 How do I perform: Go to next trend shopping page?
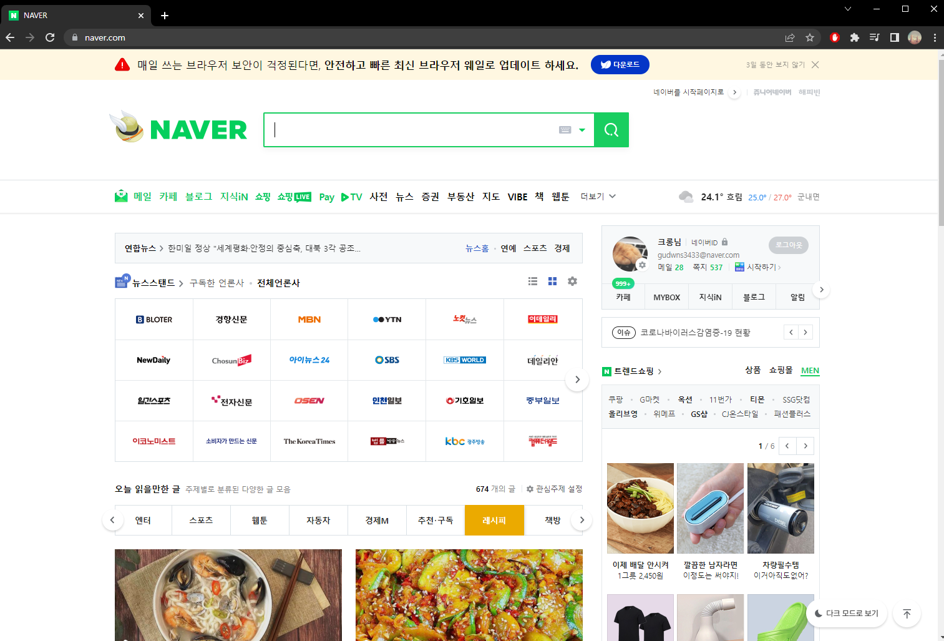click(x=805, y=446)
